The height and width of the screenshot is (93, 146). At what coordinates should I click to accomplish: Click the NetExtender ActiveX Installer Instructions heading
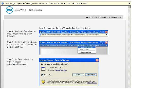tap(65, 28)
